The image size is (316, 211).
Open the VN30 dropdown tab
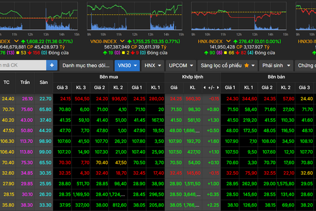point(127,66)
